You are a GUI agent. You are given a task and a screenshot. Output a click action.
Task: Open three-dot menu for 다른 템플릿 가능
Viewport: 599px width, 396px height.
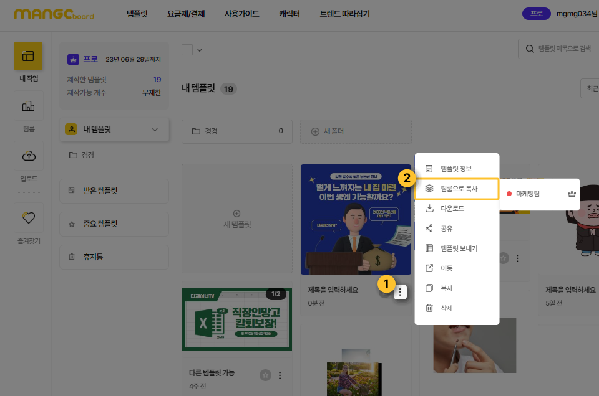[280, 375]
